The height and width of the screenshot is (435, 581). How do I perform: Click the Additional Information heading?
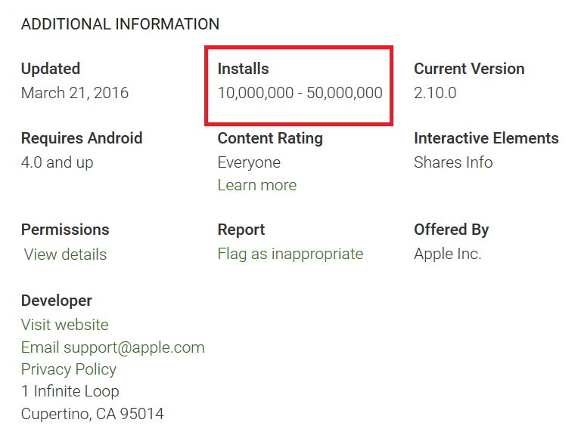click(120, 24)
